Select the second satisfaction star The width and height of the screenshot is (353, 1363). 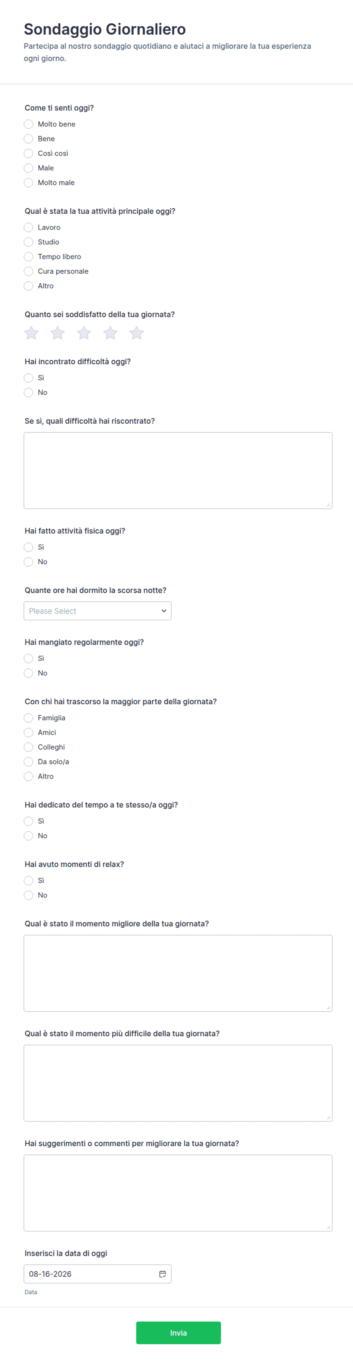pos(58,333)
